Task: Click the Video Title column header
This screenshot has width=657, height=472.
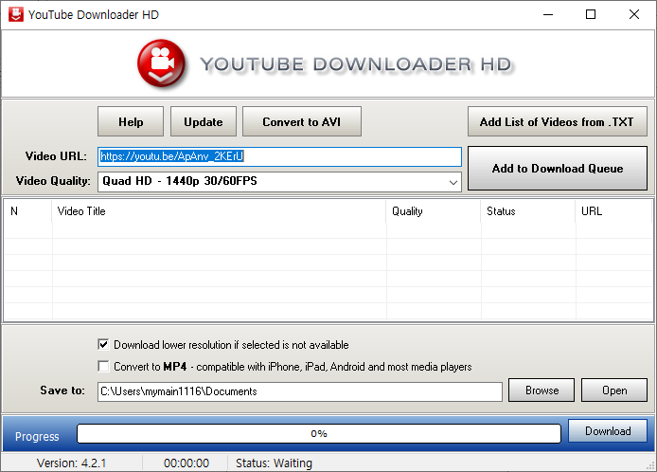Action: (219, 211)
